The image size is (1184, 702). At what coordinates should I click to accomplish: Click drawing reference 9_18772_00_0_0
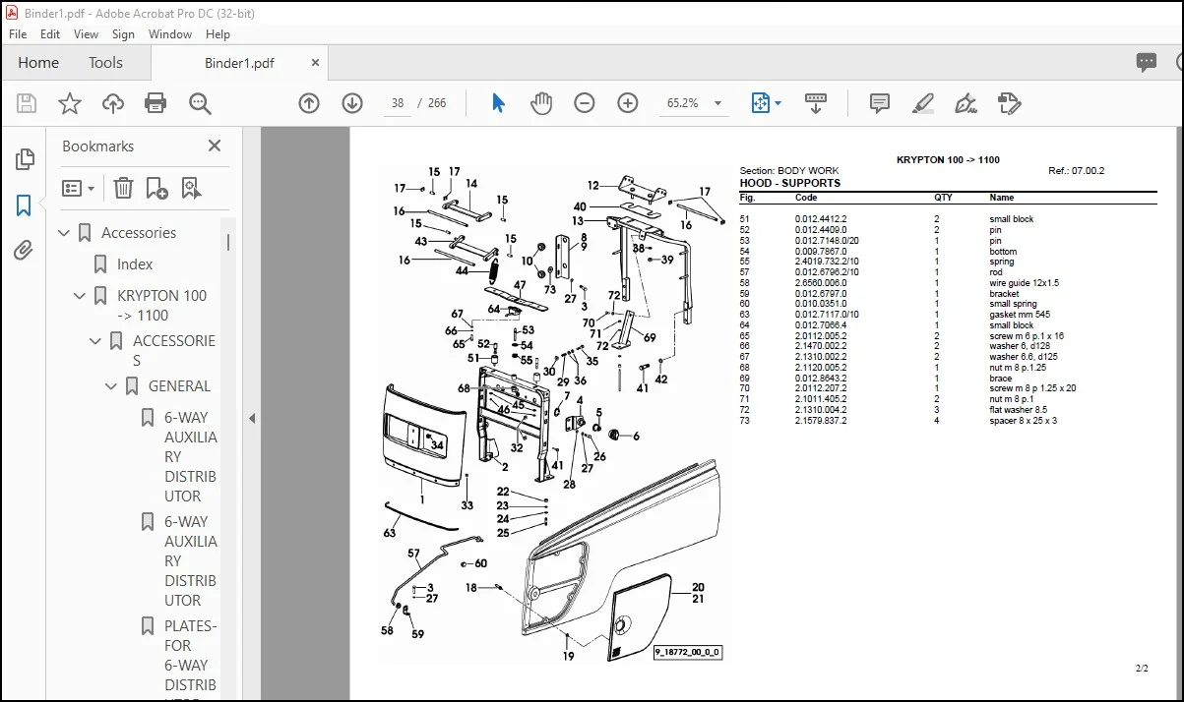(x=687, y=652)
